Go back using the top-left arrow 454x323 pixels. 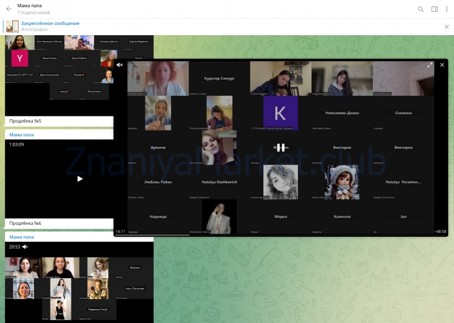coord(9,9)
